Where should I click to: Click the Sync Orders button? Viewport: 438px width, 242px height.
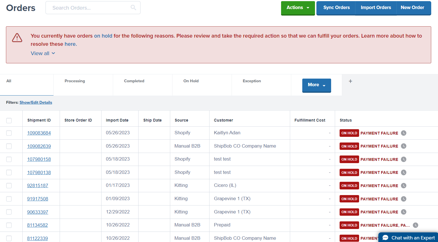[336, 8]
